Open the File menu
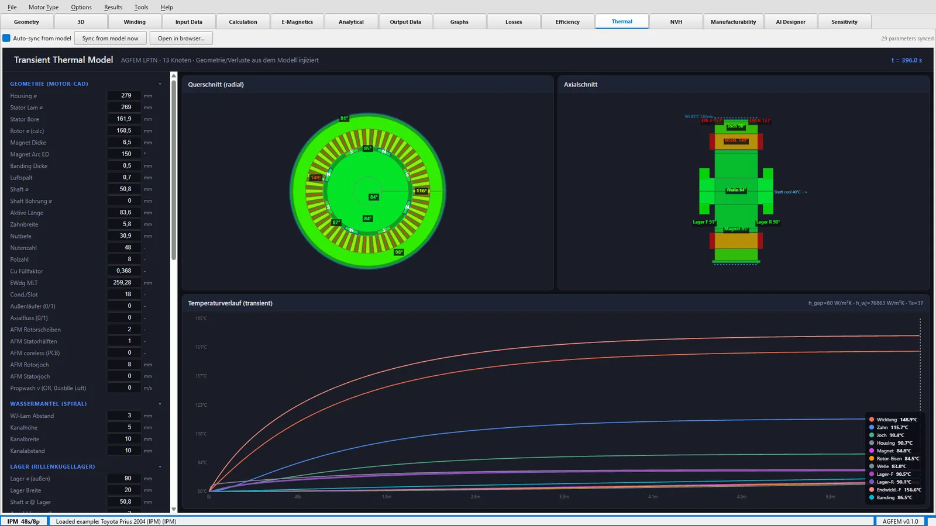Screen dimensions: 936x526 (x=12, y=7)
